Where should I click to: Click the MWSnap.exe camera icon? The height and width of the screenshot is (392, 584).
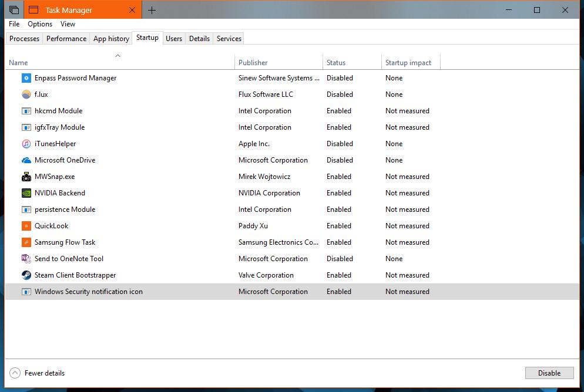[x=26, y=177]
